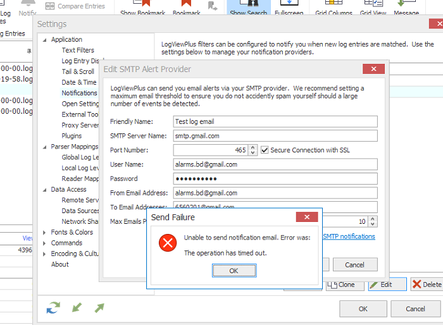Screen dimensions: 443x325
Task: Expand the Fonts & Colors node
Action: (44, 233)
